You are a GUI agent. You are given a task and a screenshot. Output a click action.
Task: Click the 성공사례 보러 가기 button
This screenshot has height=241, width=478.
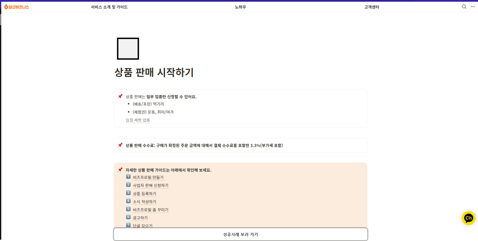point(241,234)
